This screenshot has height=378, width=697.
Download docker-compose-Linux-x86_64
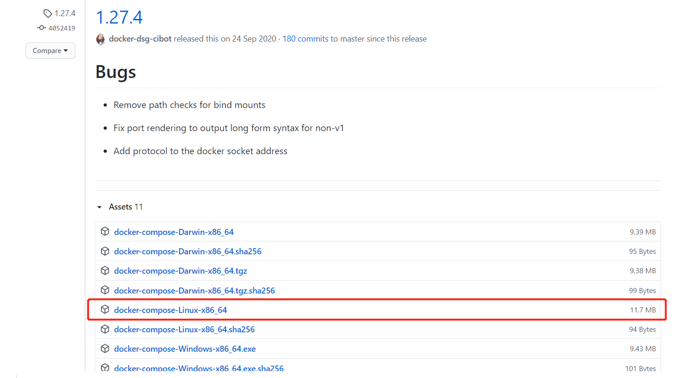tap(171, 310)
